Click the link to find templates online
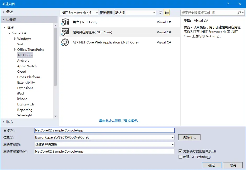Screen dimensions: 246x170 click(x=119, y=121)
